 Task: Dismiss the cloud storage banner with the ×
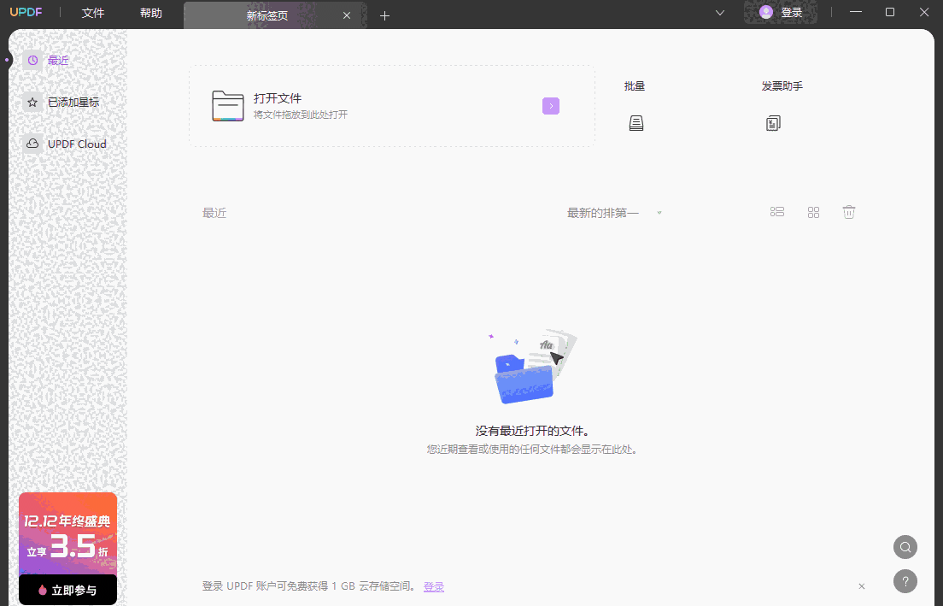pyautogui.click(x=861, y=586)
